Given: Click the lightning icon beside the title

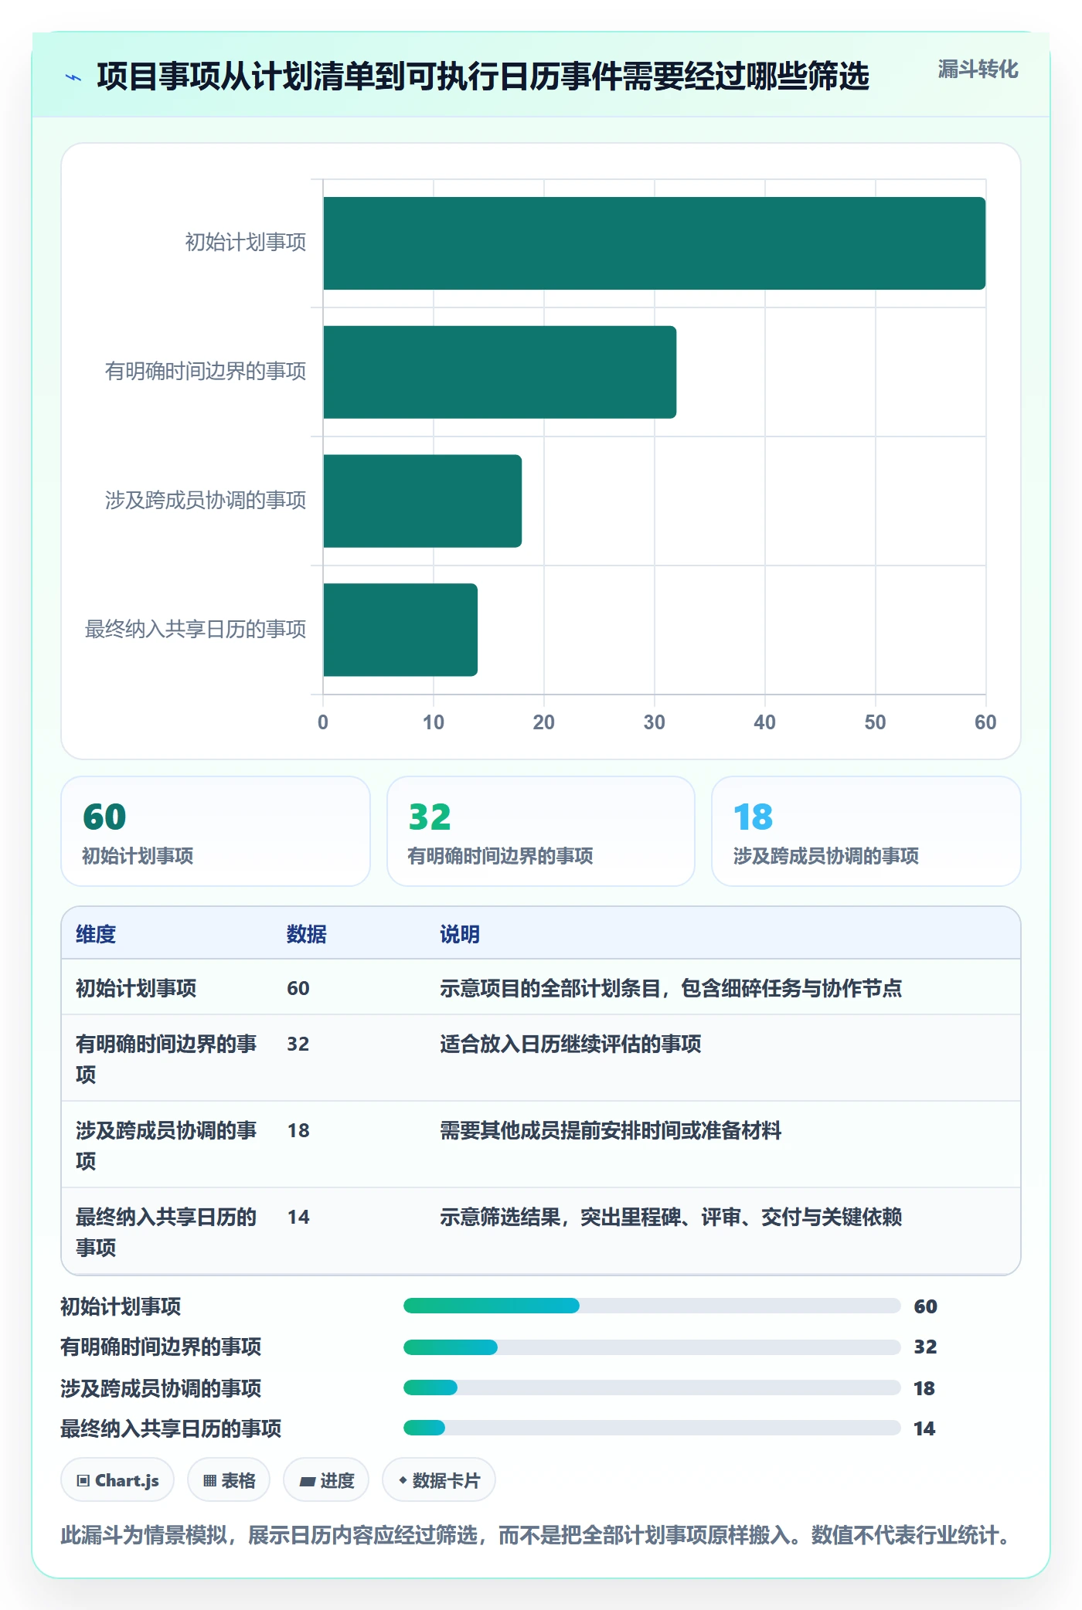Looking at the screenshot, I should click(73, 77).
